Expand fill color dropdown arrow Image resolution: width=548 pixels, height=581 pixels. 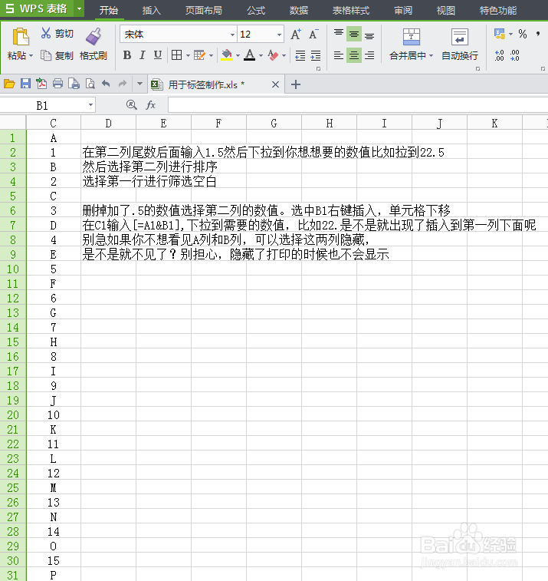(238, 55)
